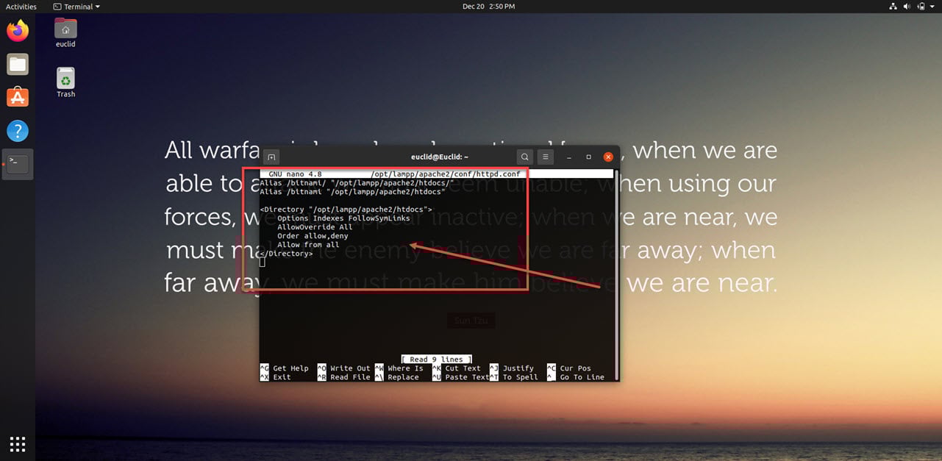Viewport: 942px width, 461px height.
Task: Click the "^G Get Help" nano shortcut
Action: (285, 368)
